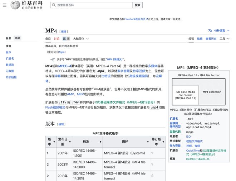The height and width of the screenshot is (181, 236).
Task: Open the ISO/IEC 14496-14 standard link
Action: [198, 159]
